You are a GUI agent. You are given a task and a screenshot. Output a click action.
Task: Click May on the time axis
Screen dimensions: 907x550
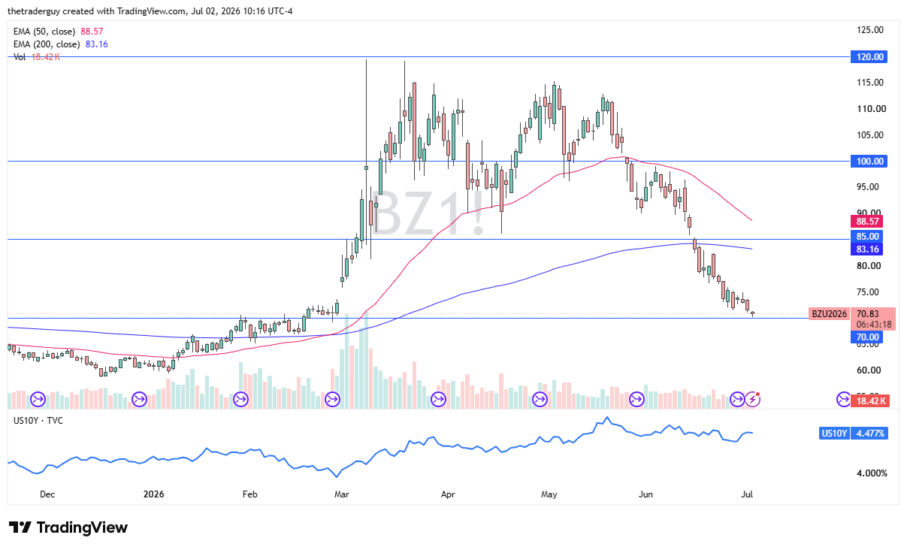pos(549,494)
